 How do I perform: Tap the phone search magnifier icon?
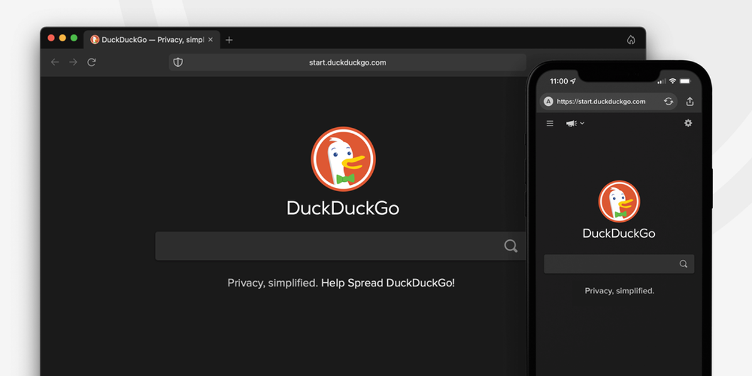684,264
